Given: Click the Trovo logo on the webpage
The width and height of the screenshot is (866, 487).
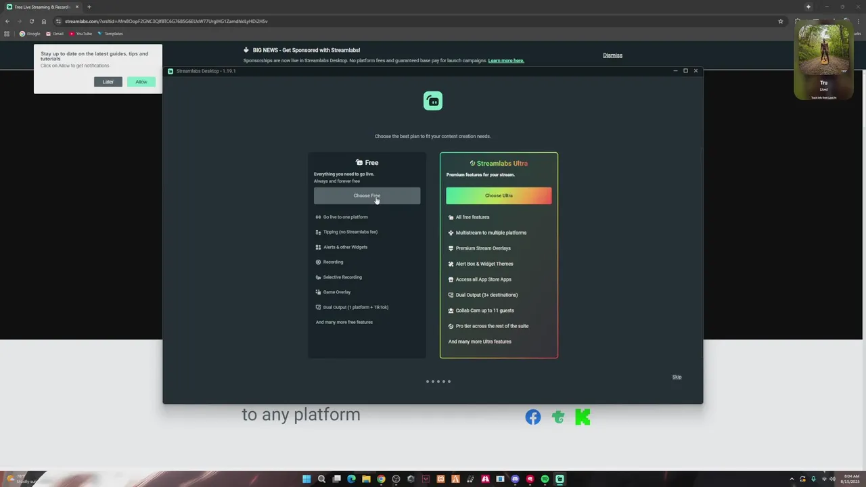Looking at the screenshot, I should point(558,417).
